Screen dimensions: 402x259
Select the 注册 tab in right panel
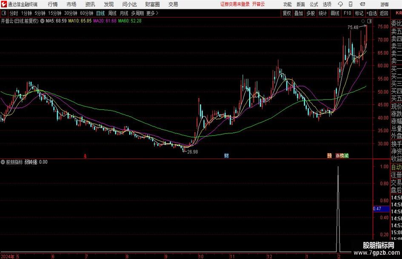click(396, 175)
